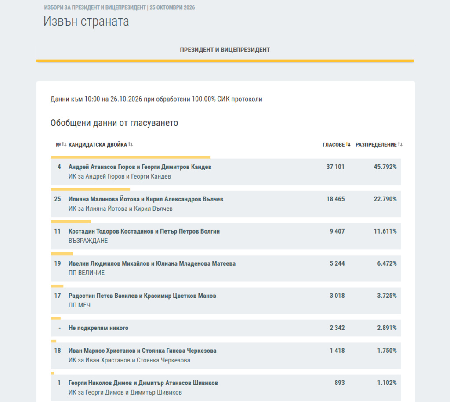Select row Ивелин Людмилов Михайлов и Юлиана Матеева
This screenshot has width=450, height=402.
(225, 268)
